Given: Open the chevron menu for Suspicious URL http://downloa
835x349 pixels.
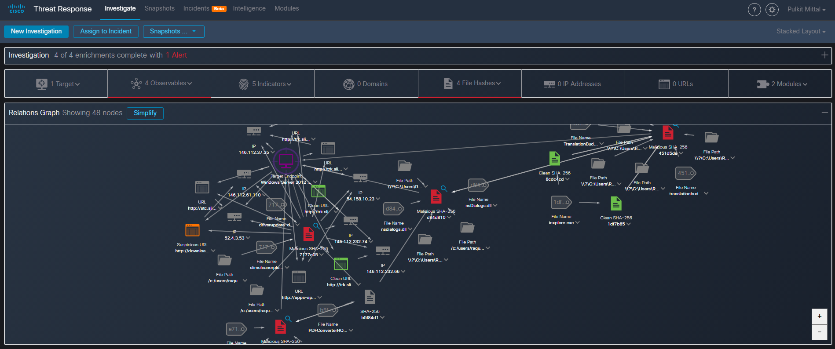Looking at the screenshot, I should coord(213,251).
